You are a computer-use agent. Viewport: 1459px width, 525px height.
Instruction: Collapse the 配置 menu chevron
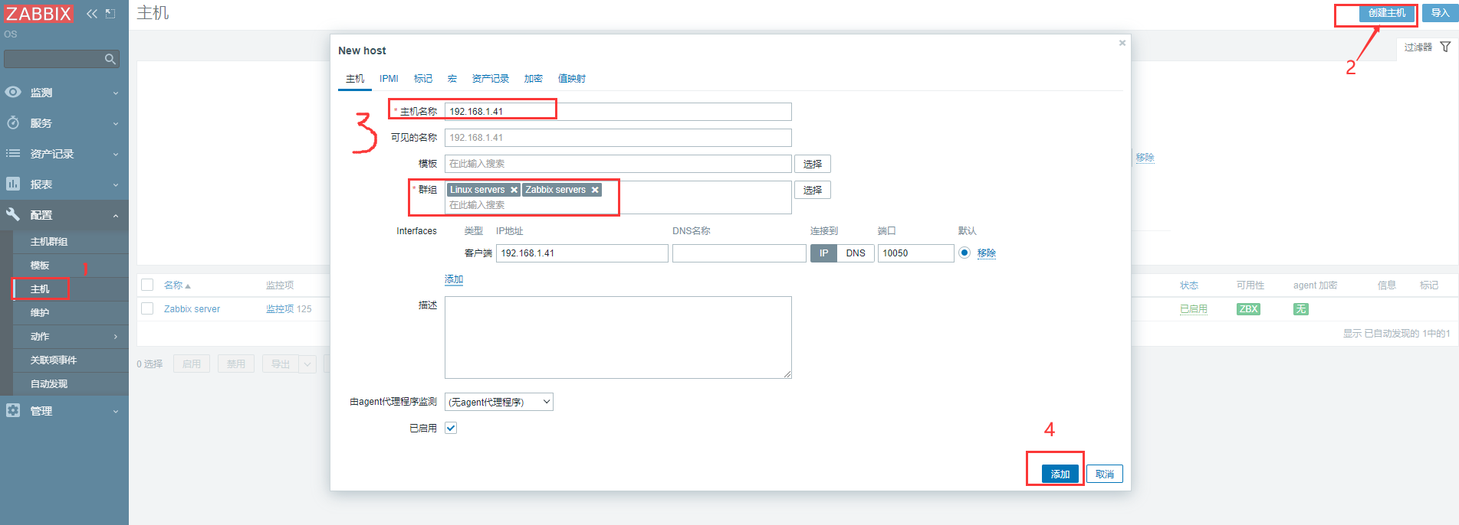116,216
